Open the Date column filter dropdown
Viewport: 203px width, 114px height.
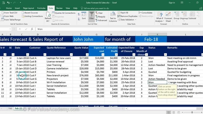(28, 54)
